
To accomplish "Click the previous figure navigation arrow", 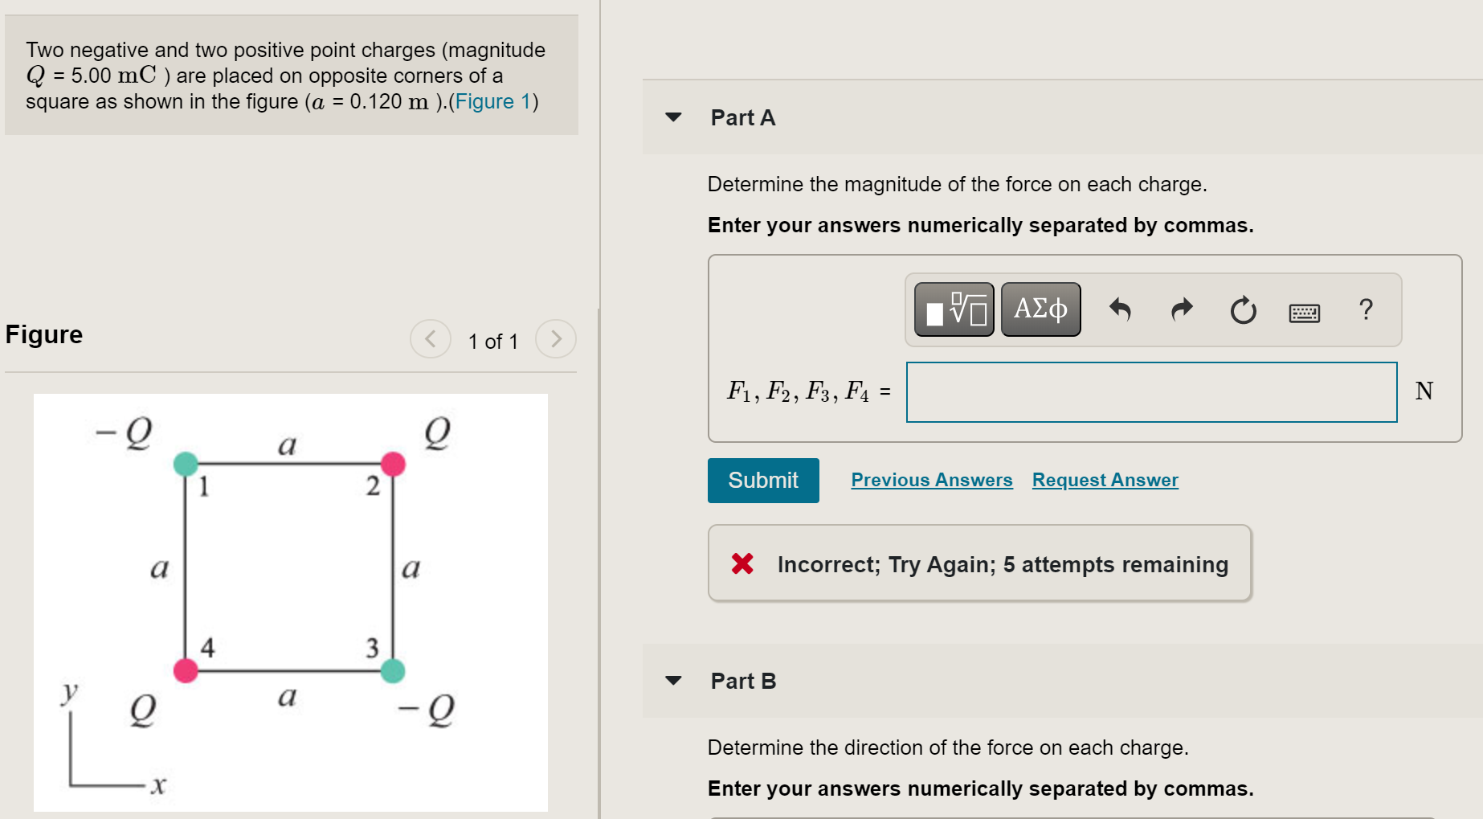I will (431, 339).
